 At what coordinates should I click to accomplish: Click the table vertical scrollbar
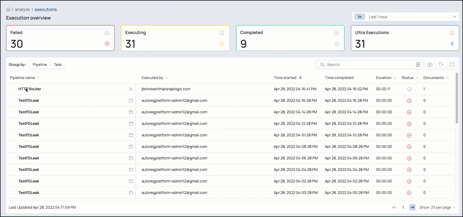pyautogui.click(x=457, y=98)
